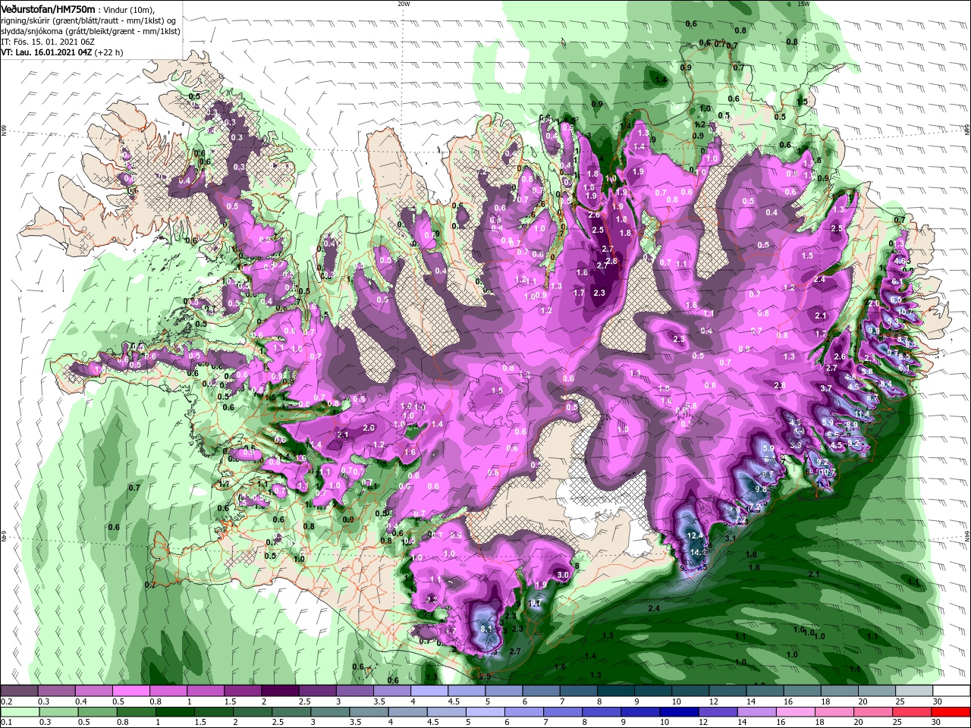
Task: Pick the palest green 0.1 swatch in bottom legend
Action: pos(19,712)
